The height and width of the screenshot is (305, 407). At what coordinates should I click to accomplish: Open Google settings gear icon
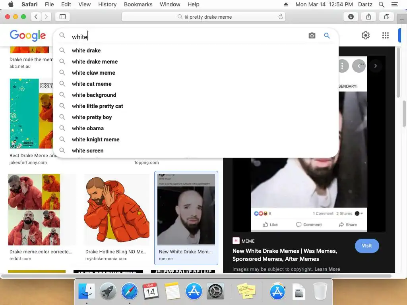[x=366, y=35]
